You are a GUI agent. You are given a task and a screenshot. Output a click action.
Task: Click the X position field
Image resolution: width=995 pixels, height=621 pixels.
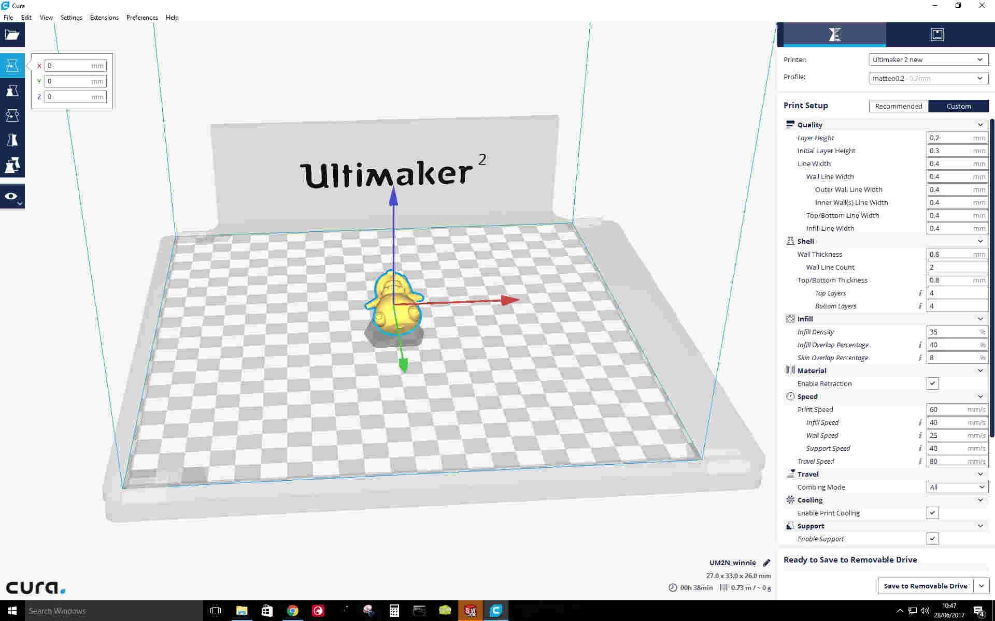pos(76,66)
